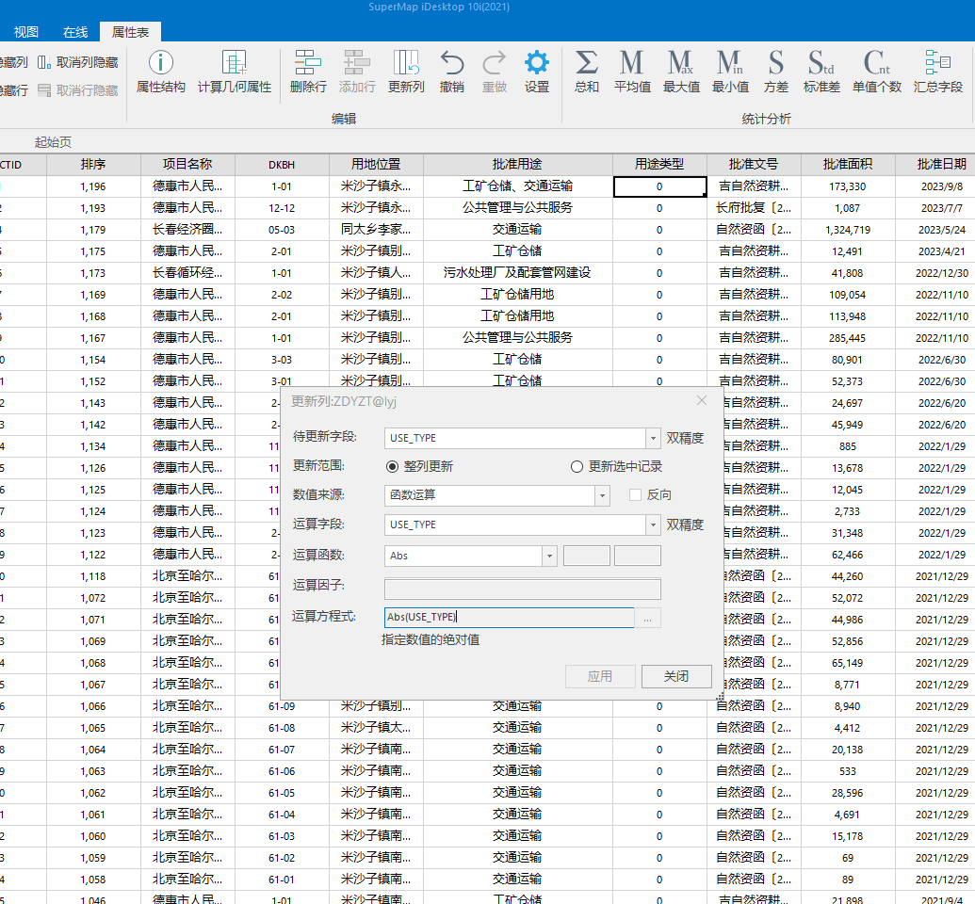Undo with the 撤销 icon
The height and width of the screenshot is (904, 975).
pos(452,72)
